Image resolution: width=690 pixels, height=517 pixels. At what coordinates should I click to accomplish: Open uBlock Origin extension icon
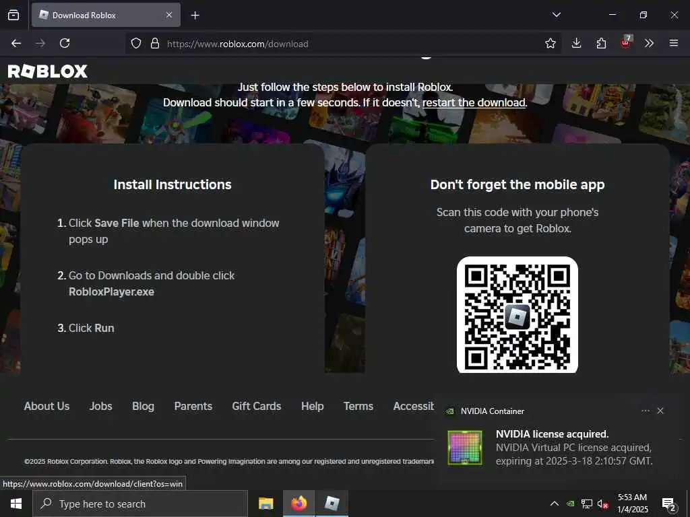(x=626, y=42)
